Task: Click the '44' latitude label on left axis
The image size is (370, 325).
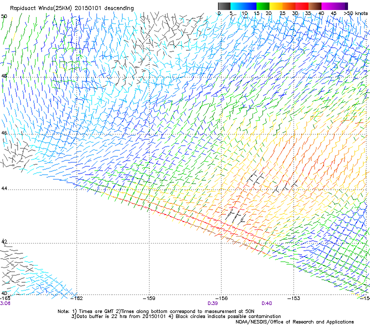Action: tap(4, 188)
